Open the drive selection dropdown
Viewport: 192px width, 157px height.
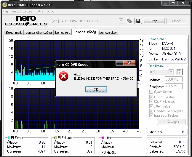pyautogui.click(x=121, y=21)
